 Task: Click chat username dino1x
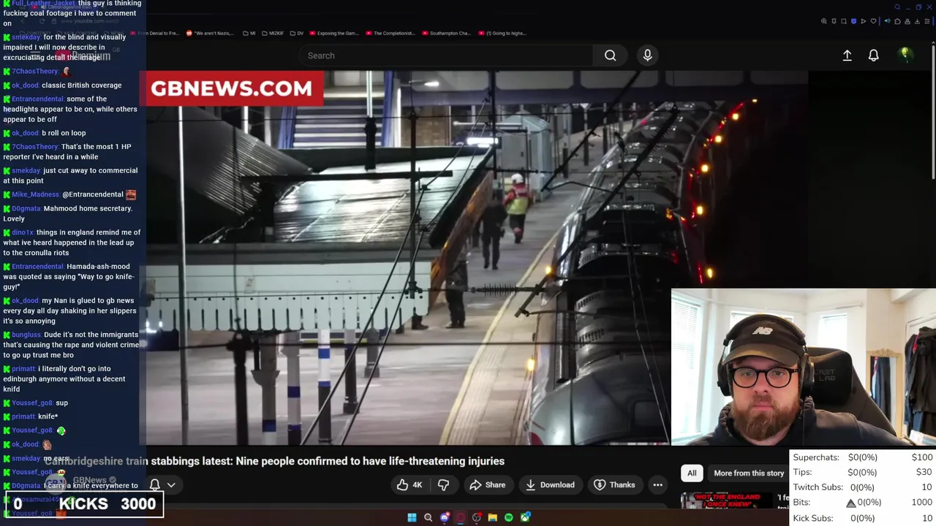click(x=23, y=232)
